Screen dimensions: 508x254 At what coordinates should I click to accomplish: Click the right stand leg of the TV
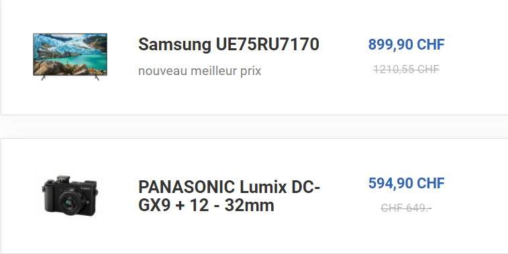tap(97, 78)
